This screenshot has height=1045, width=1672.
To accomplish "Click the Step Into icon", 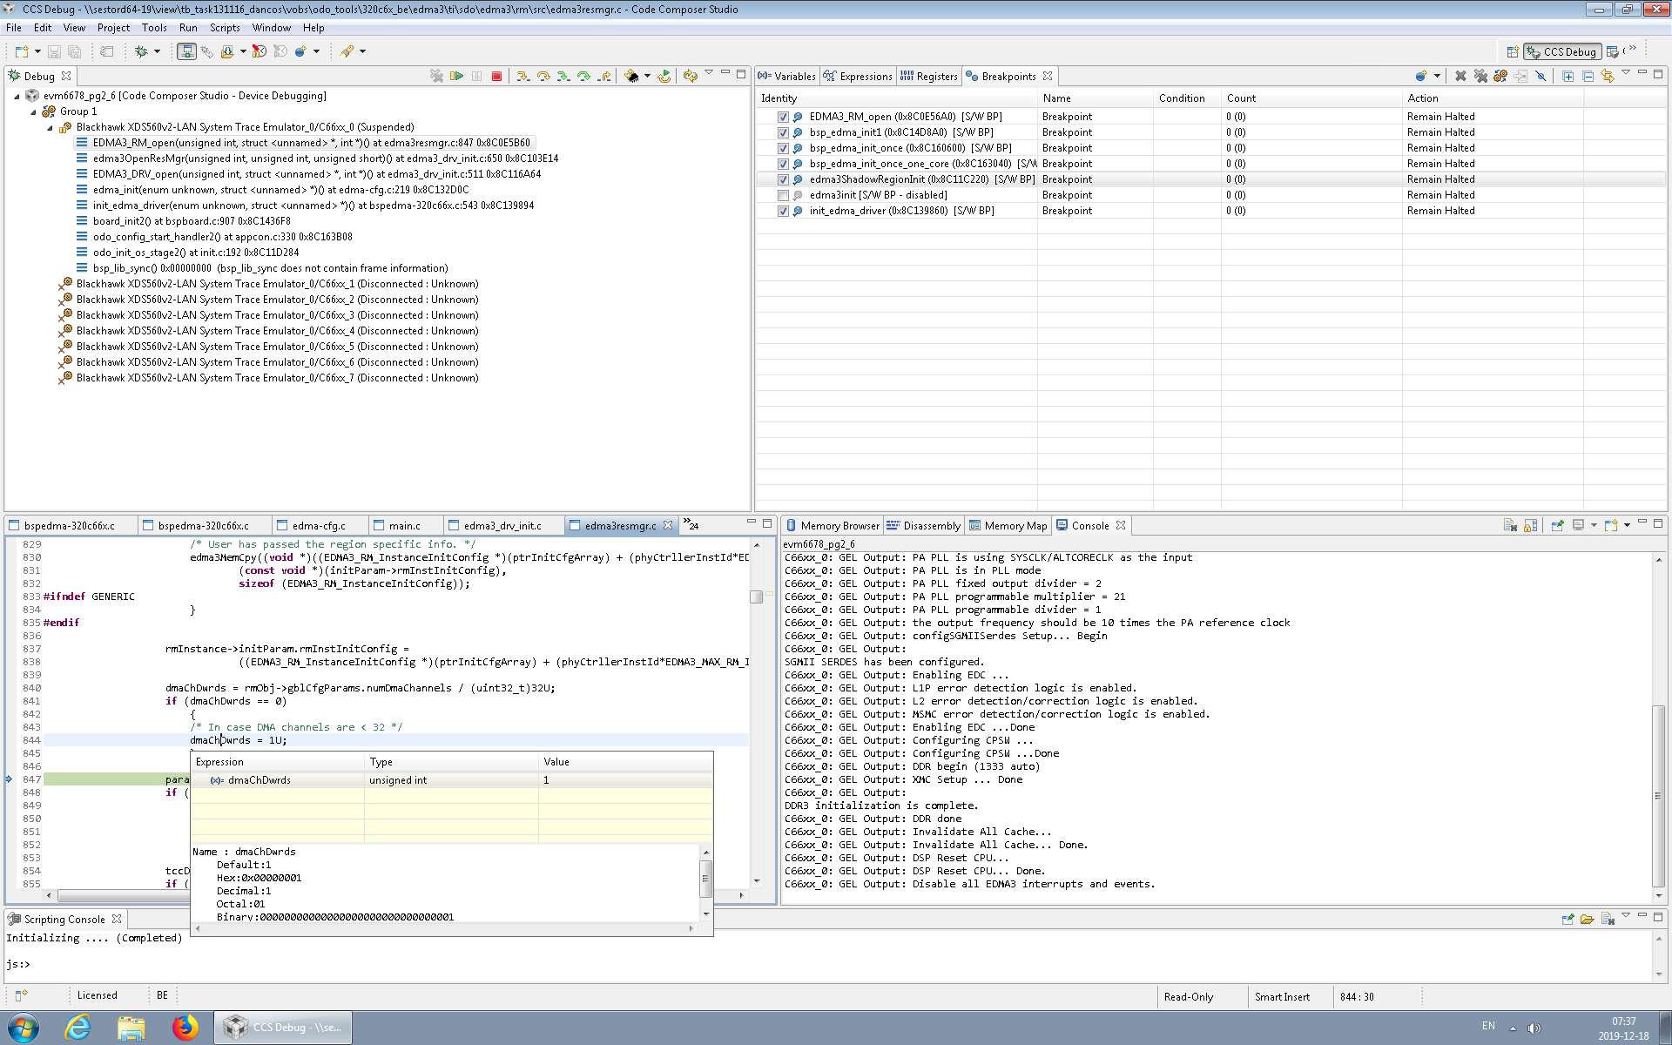I will (x=522, y=77).
